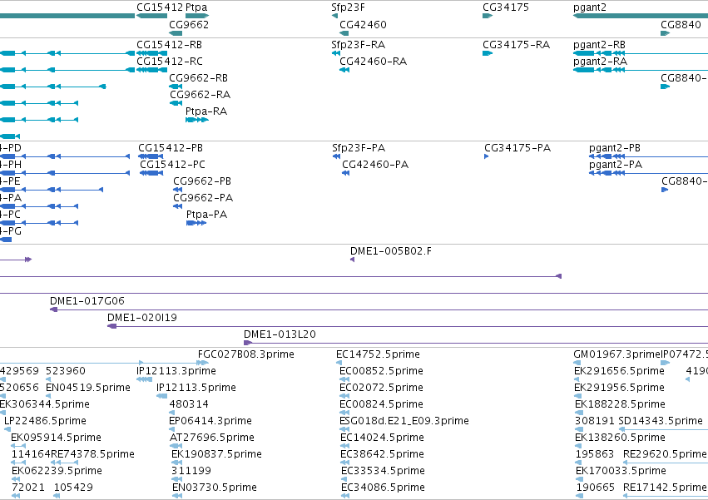Select EST EC14752.5prime
708x500 pixels.
pyautogui.click(x=378, y=354)
